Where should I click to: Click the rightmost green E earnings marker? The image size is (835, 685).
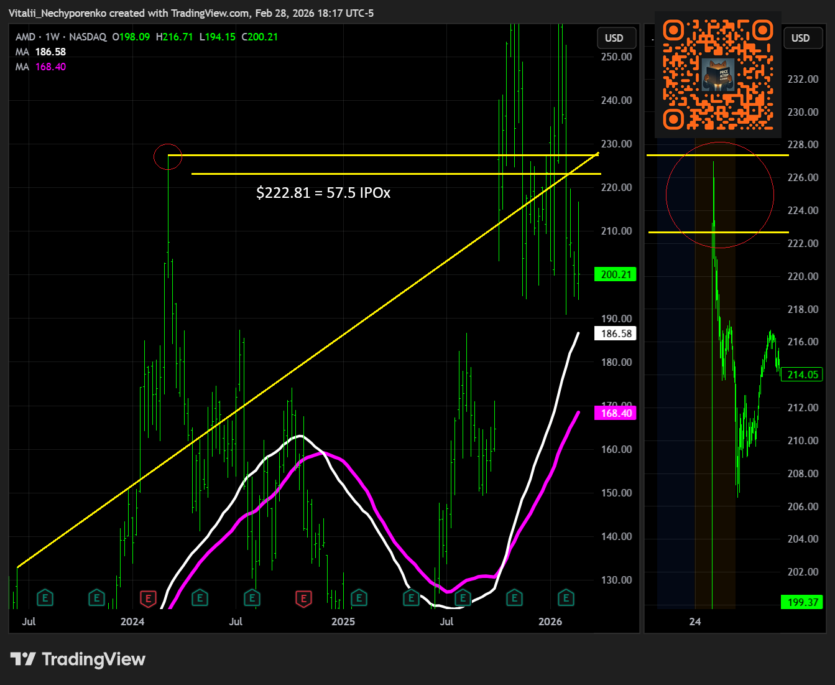565,599
